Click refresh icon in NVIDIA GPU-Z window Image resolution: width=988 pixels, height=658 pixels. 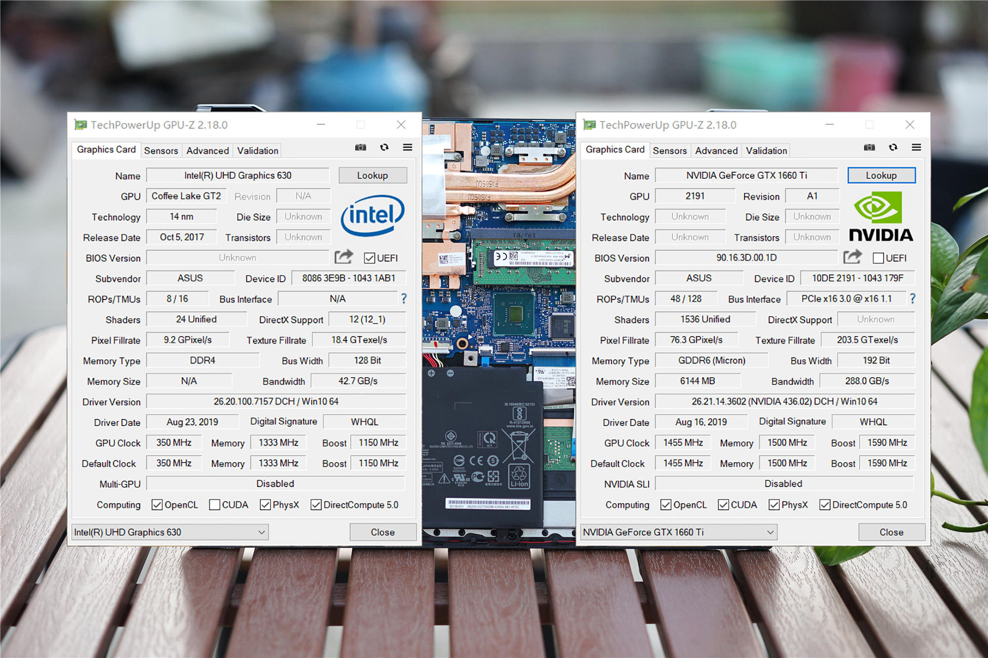pyautogui.click(x=893, y=148)
